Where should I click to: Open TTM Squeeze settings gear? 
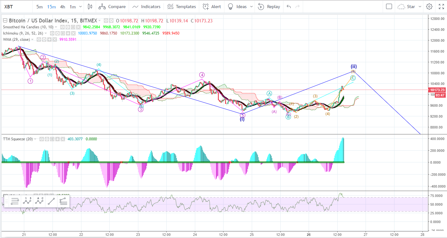point(47,139)
